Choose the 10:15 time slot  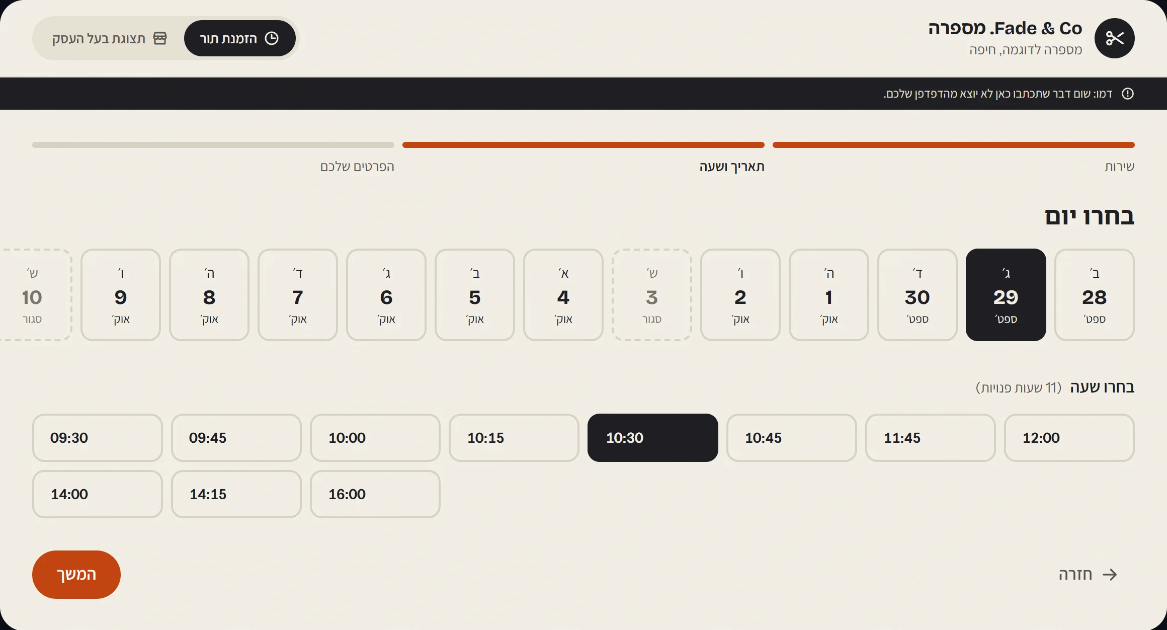[514, 438]
